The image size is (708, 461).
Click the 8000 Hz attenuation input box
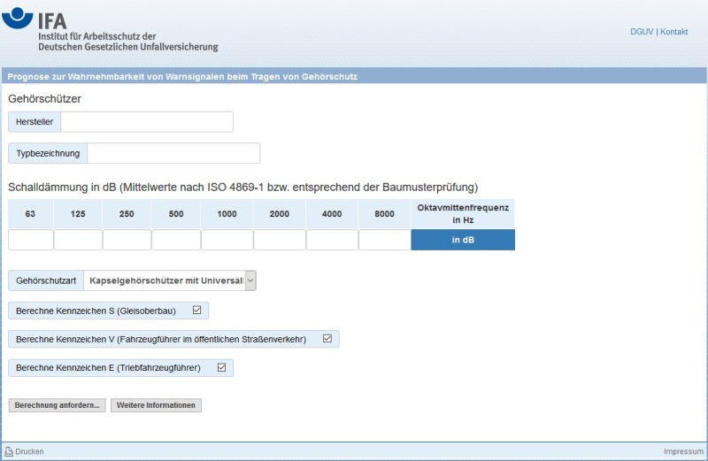pos(385,240)
